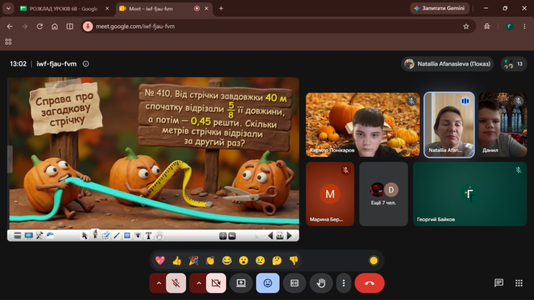Send the thinking face reaction
This screenshot has height=300, width=534.
[x=277, y=260]
